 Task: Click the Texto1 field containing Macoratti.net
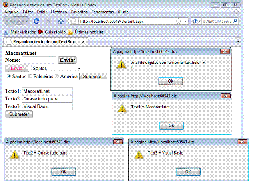47,91
